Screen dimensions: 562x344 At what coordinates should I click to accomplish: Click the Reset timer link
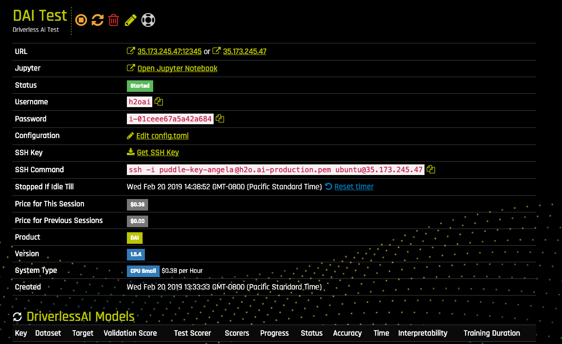point(354,187)
